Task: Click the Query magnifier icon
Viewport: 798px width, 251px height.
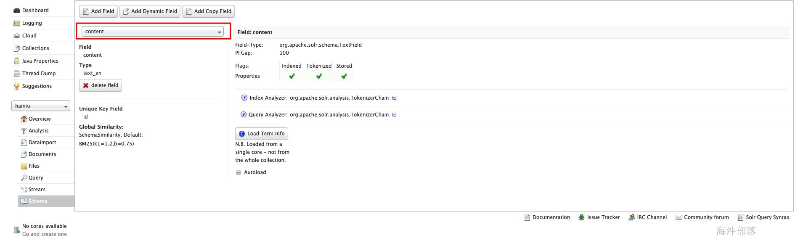Action: 24,178
